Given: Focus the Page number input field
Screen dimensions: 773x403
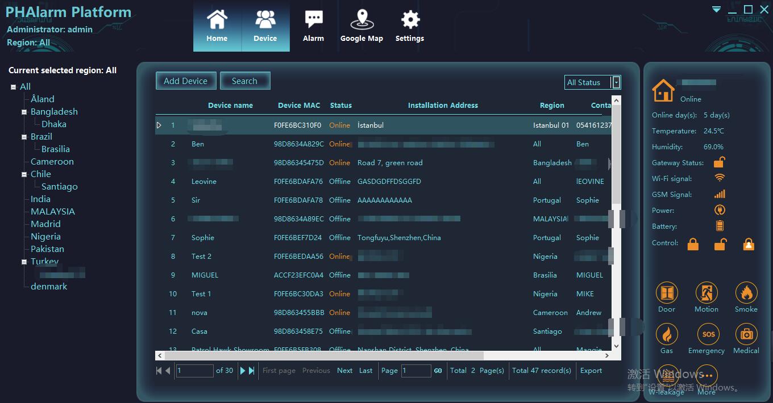Looking at the screenshot, I should [x=416, y=371].
